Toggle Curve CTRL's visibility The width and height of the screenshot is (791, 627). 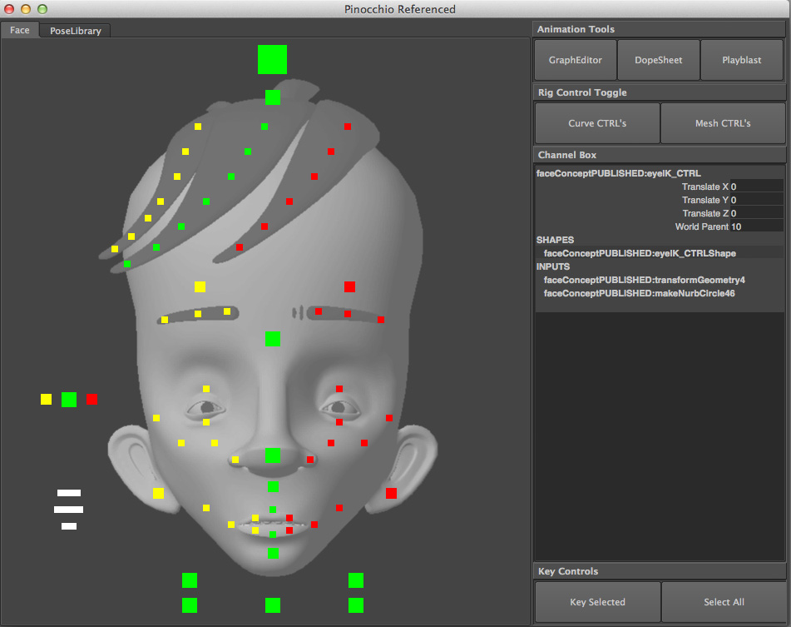[597, 123]
